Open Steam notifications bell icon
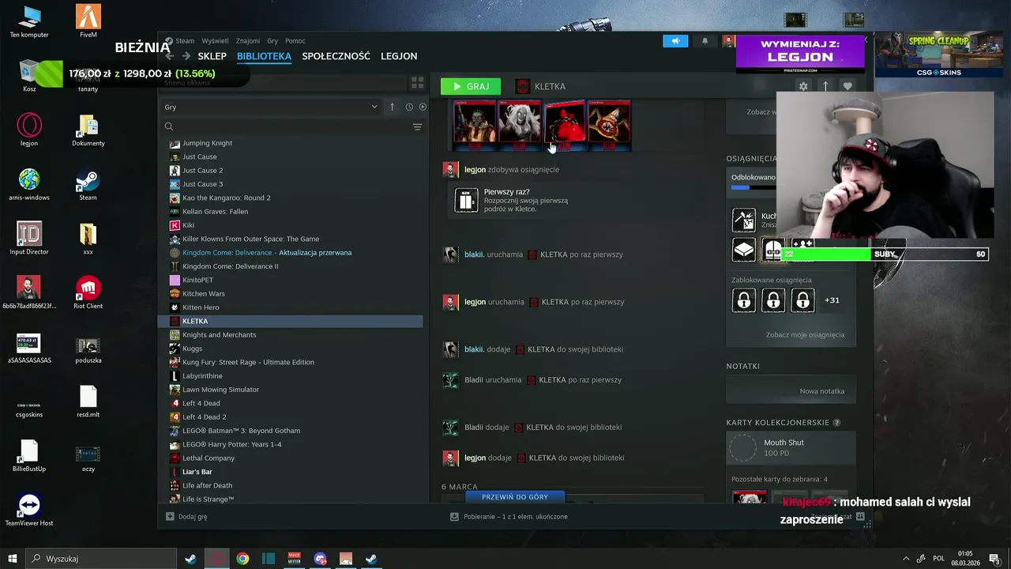The width and height of the screenshot is (1011, 569). [x=705, y=41]
